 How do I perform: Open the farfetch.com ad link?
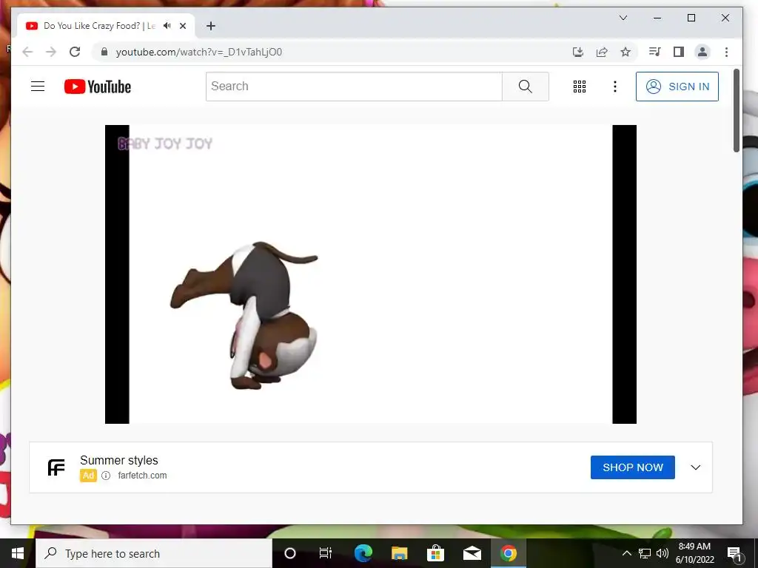coord(142,476)
